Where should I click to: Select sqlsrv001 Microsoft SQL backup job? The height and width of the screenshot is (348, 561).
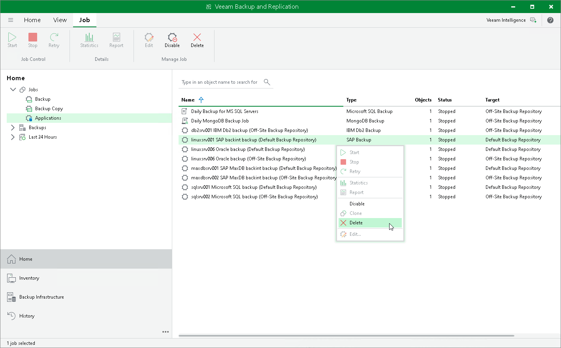point(254,187)
